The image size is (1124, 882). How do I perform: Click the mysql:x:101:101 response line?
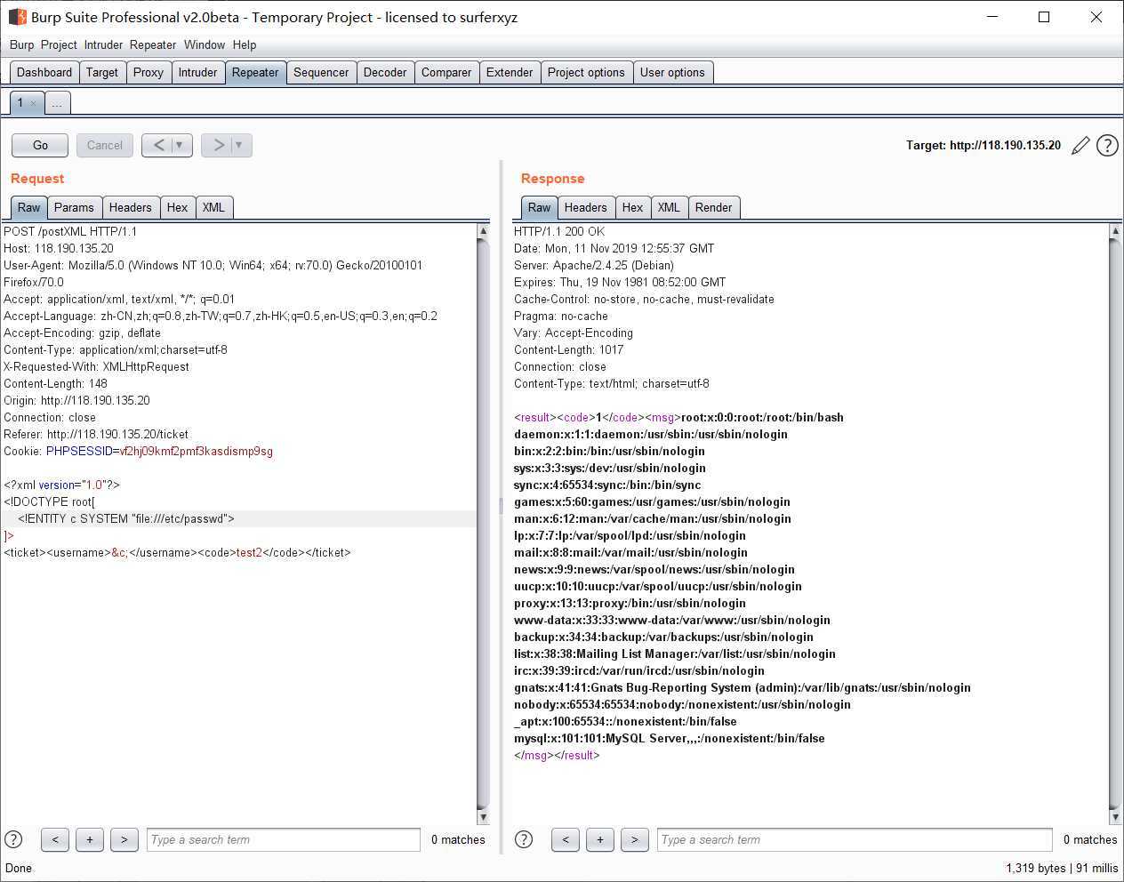tap(670, 738)
